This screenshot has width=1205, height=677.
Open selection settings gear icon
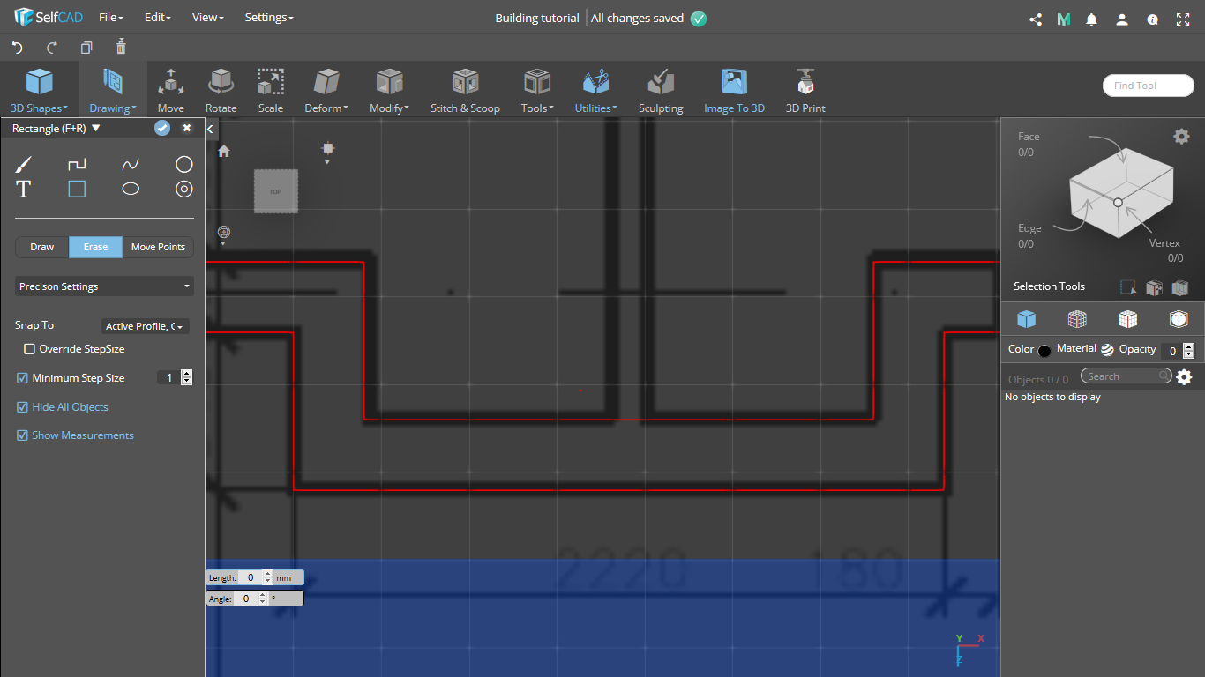[x=1181, y=136]
